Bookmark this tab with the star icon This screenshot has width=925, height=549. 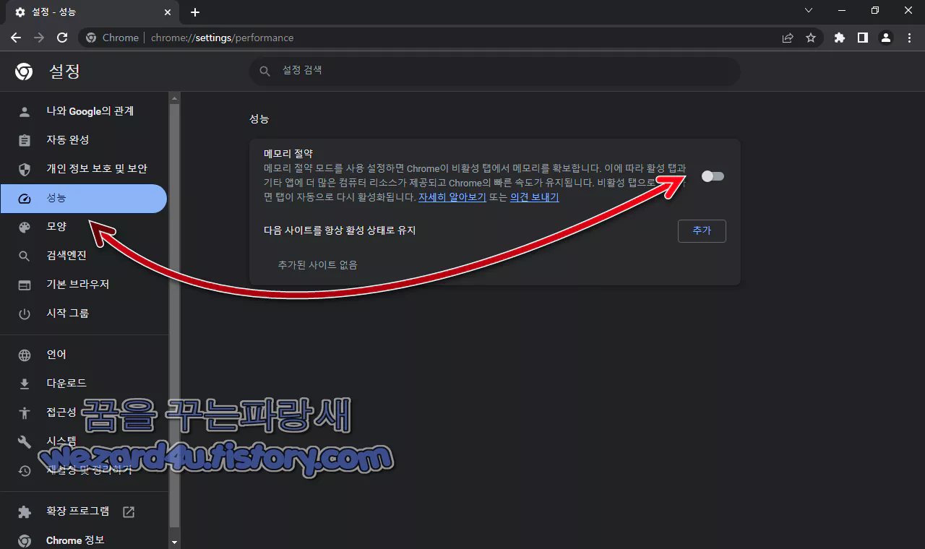(x=811, y=38)
